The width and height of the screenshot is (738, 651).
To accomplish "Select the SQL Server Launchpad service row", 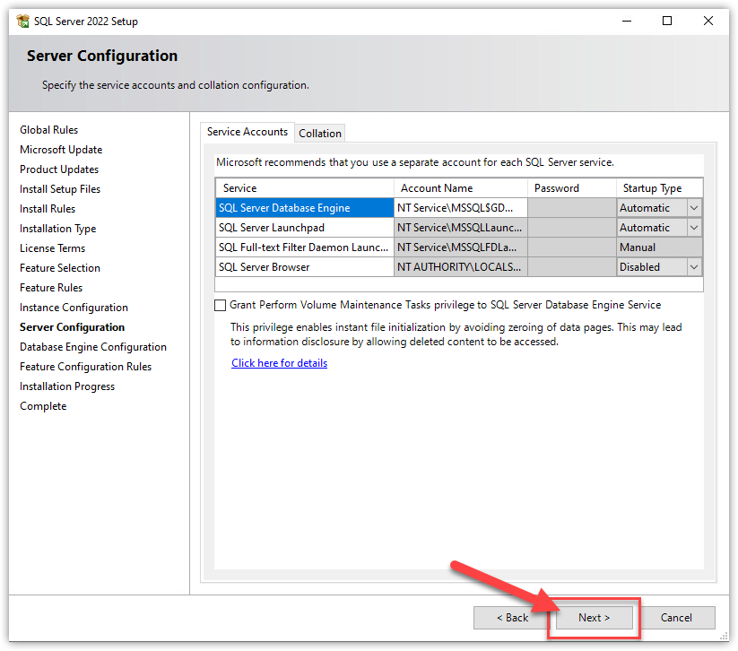I will point(305,228).
